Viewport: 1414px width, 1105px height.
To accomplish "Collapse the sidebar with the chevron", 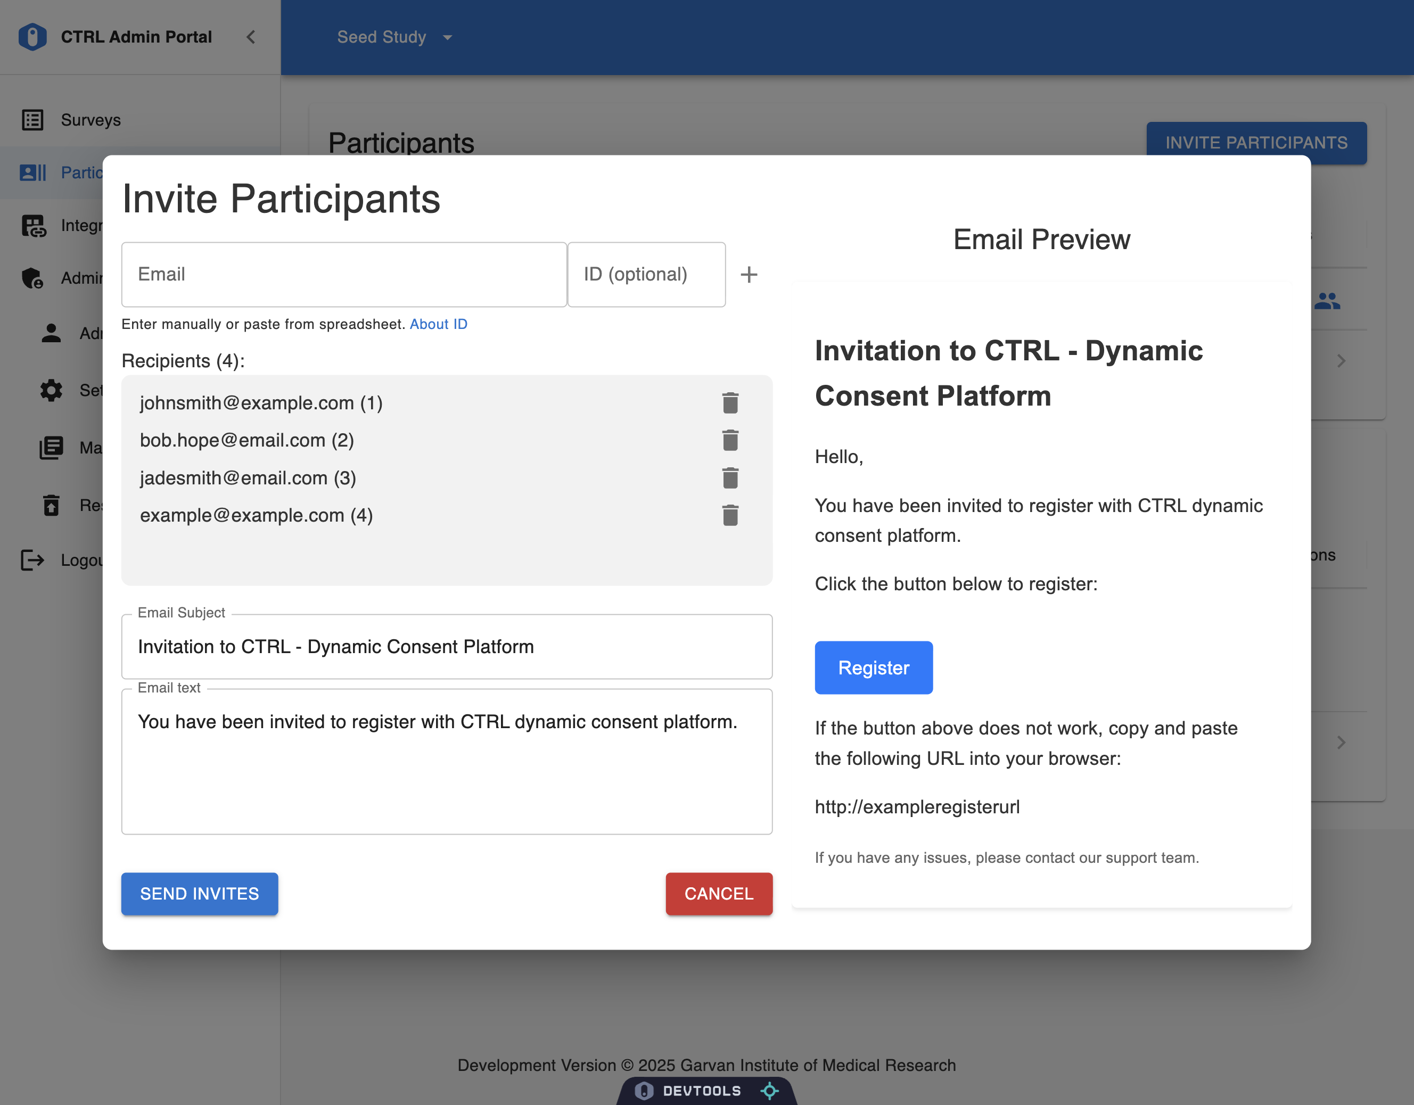I will 251,37.
